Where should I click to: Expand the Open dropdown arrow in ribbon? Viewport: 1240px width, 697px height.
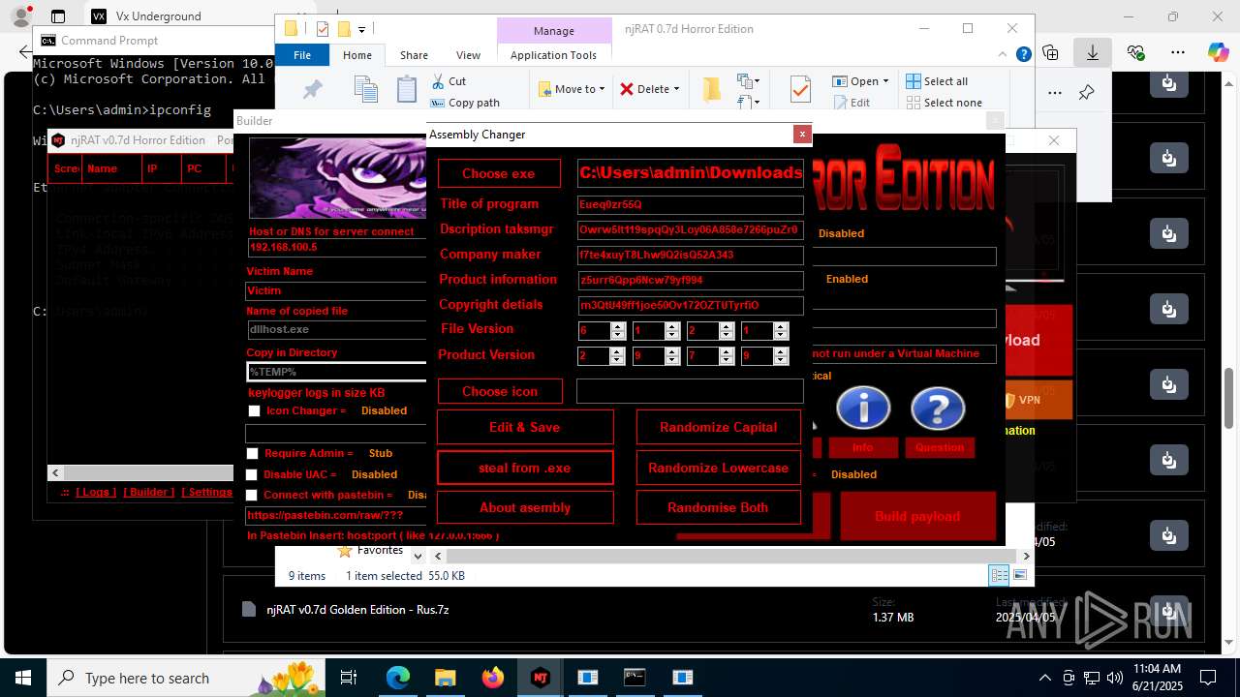[x=885, y=81]
